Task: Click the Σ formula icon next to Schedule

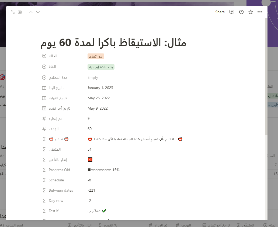Action: (44, 180)
